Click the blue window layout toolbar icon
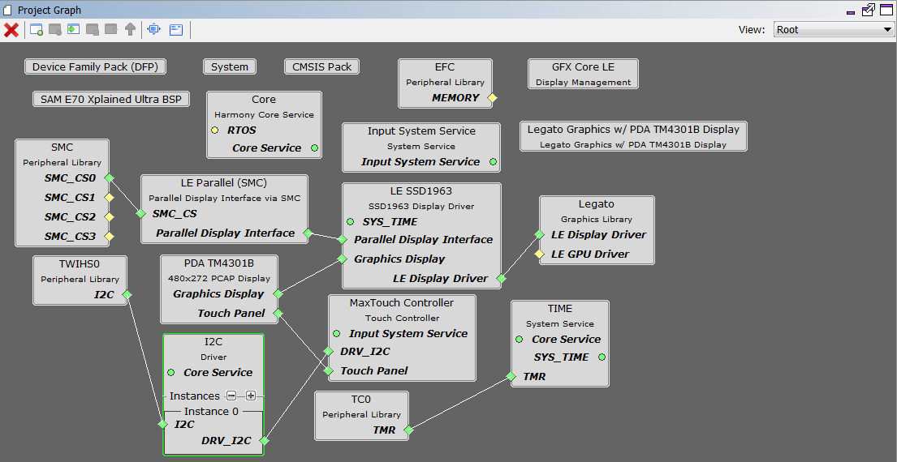 pos(176,30)
